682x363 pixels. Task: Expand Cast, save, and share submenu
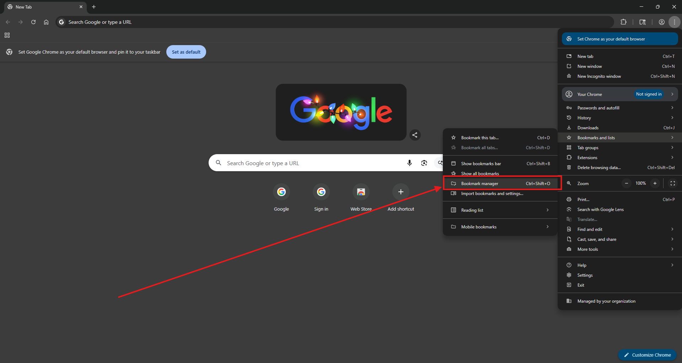tap(620, 239)
